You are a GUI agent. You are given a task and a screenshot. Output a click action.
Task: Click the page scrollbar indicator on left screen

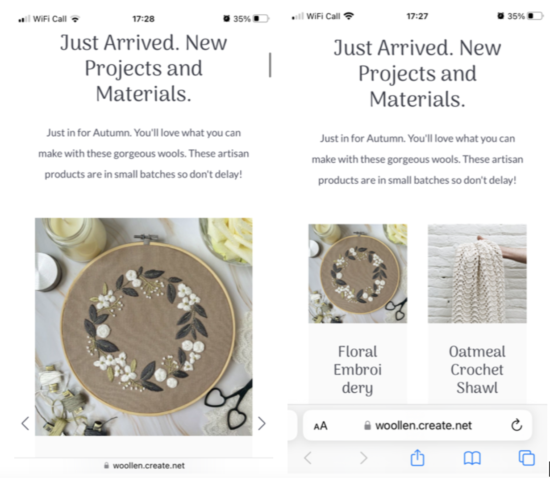click(270, 65)
